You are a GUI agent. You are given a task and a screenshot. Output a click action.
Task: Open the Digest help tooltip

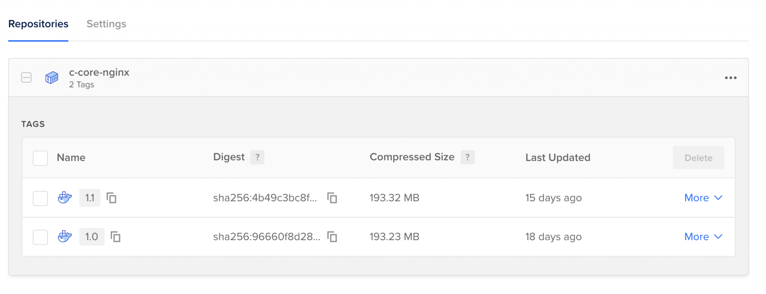(257, 157)
